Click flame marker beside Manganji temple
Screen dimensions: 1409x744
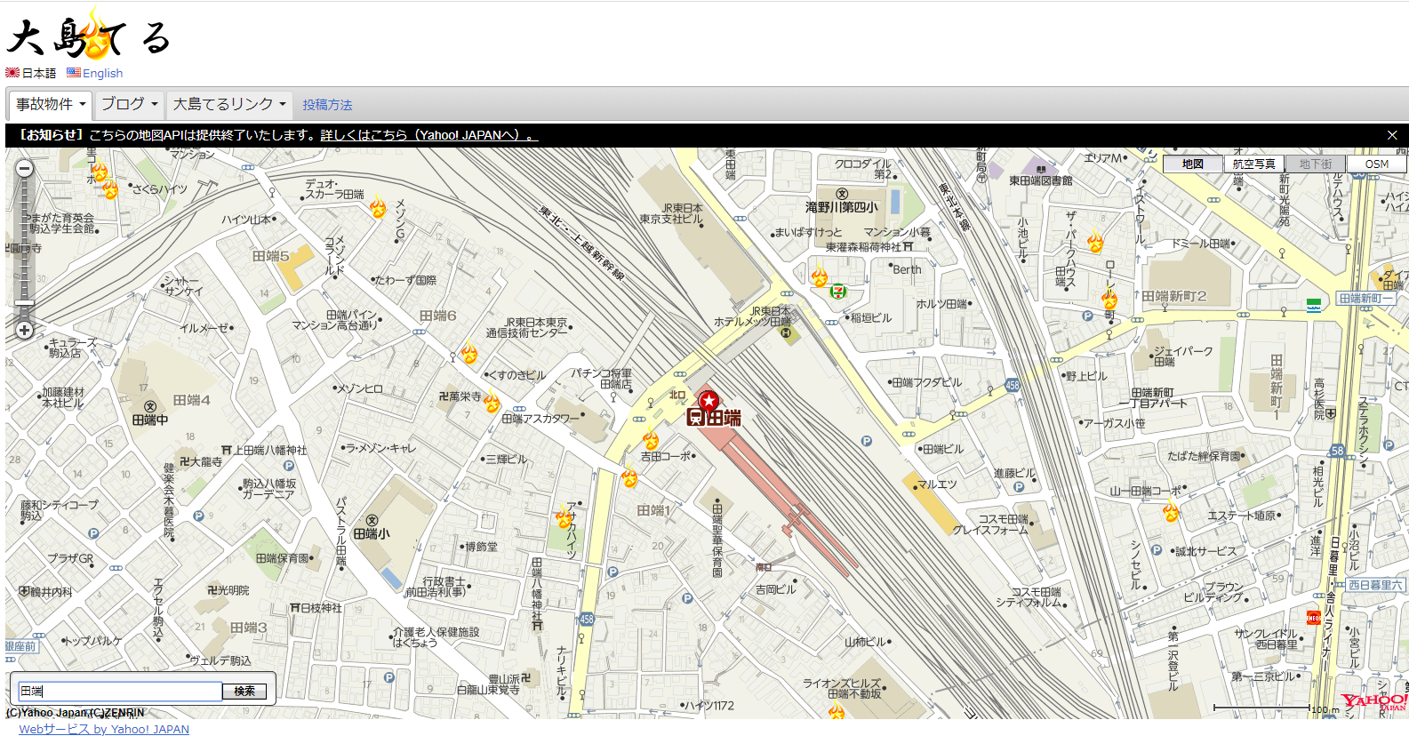pyautogui.click(x=492, y=404)
